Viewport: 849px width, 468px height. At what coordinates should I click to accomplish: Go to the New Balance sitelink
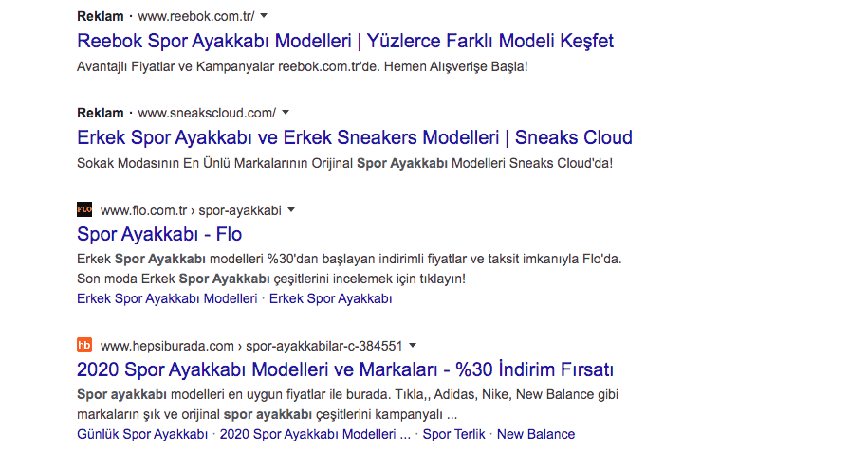click(536, 434)
